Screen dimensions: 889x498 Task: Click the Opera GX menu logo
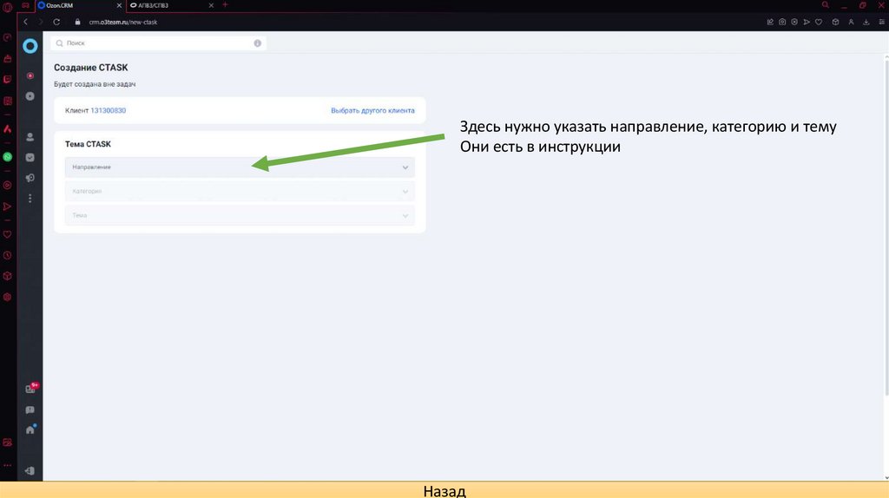pos(7,7)
